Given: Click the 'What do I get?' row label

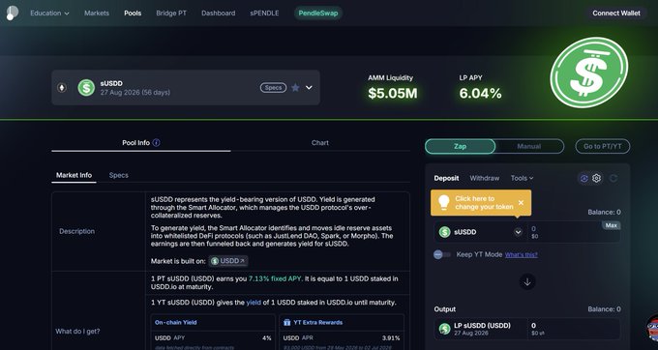Looking at the screenshot, I should point(77,332).
